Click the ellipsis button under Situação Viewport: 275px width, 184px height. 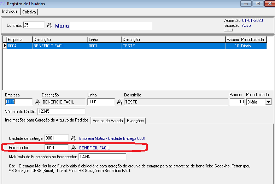pyautogui.click(x=228, y=30)
